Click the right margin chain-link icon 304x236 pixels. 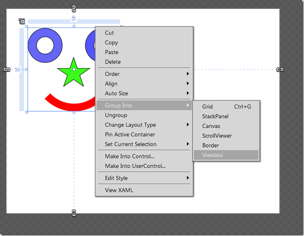(280, 69)
